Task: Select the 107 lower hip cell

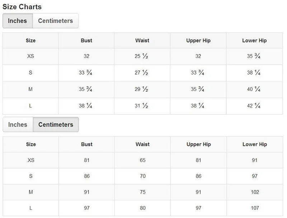Action: (255, 208)
